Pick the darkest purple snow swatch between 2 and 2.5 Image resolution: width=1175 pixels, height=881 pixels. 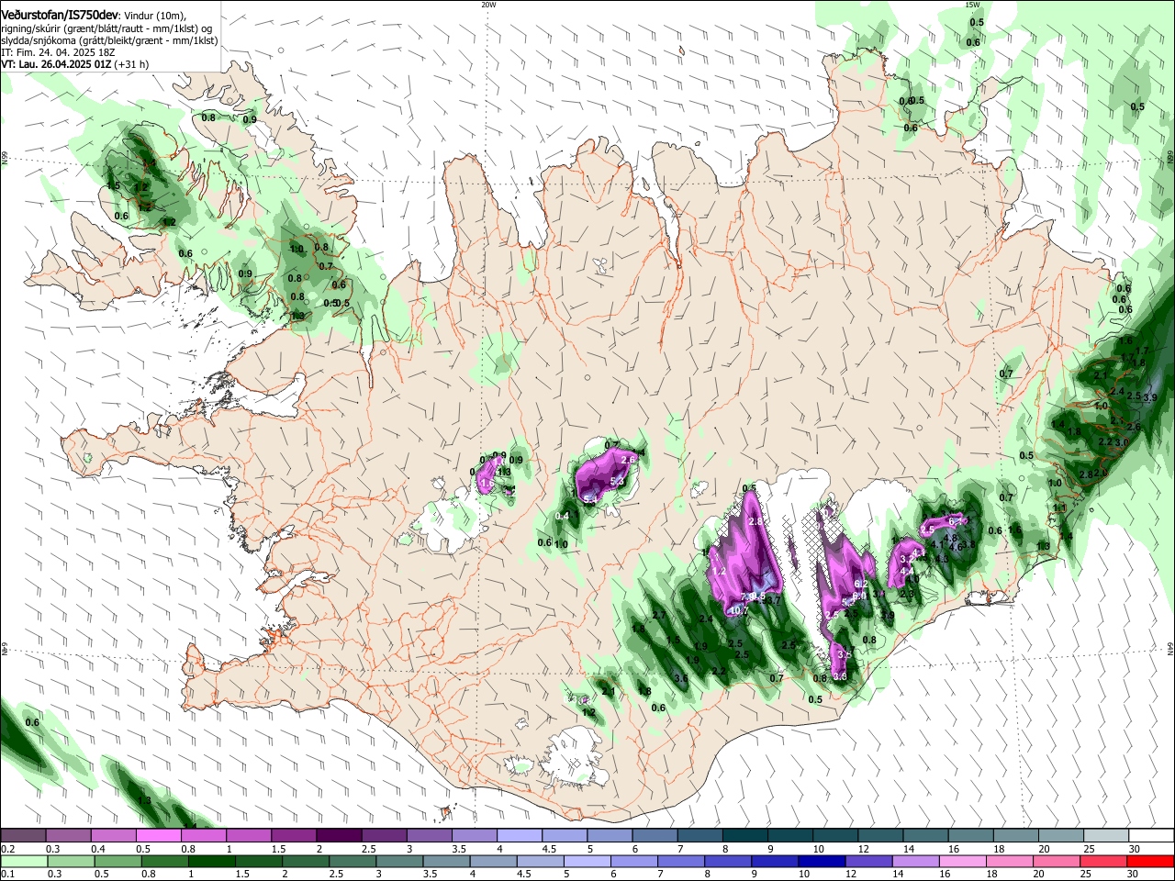(x=338, y=835)
